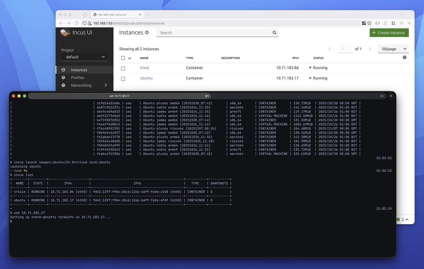The image size is (424, 269).
Task: Click the search magnifier in the search bar
Action: coord(275,33)
